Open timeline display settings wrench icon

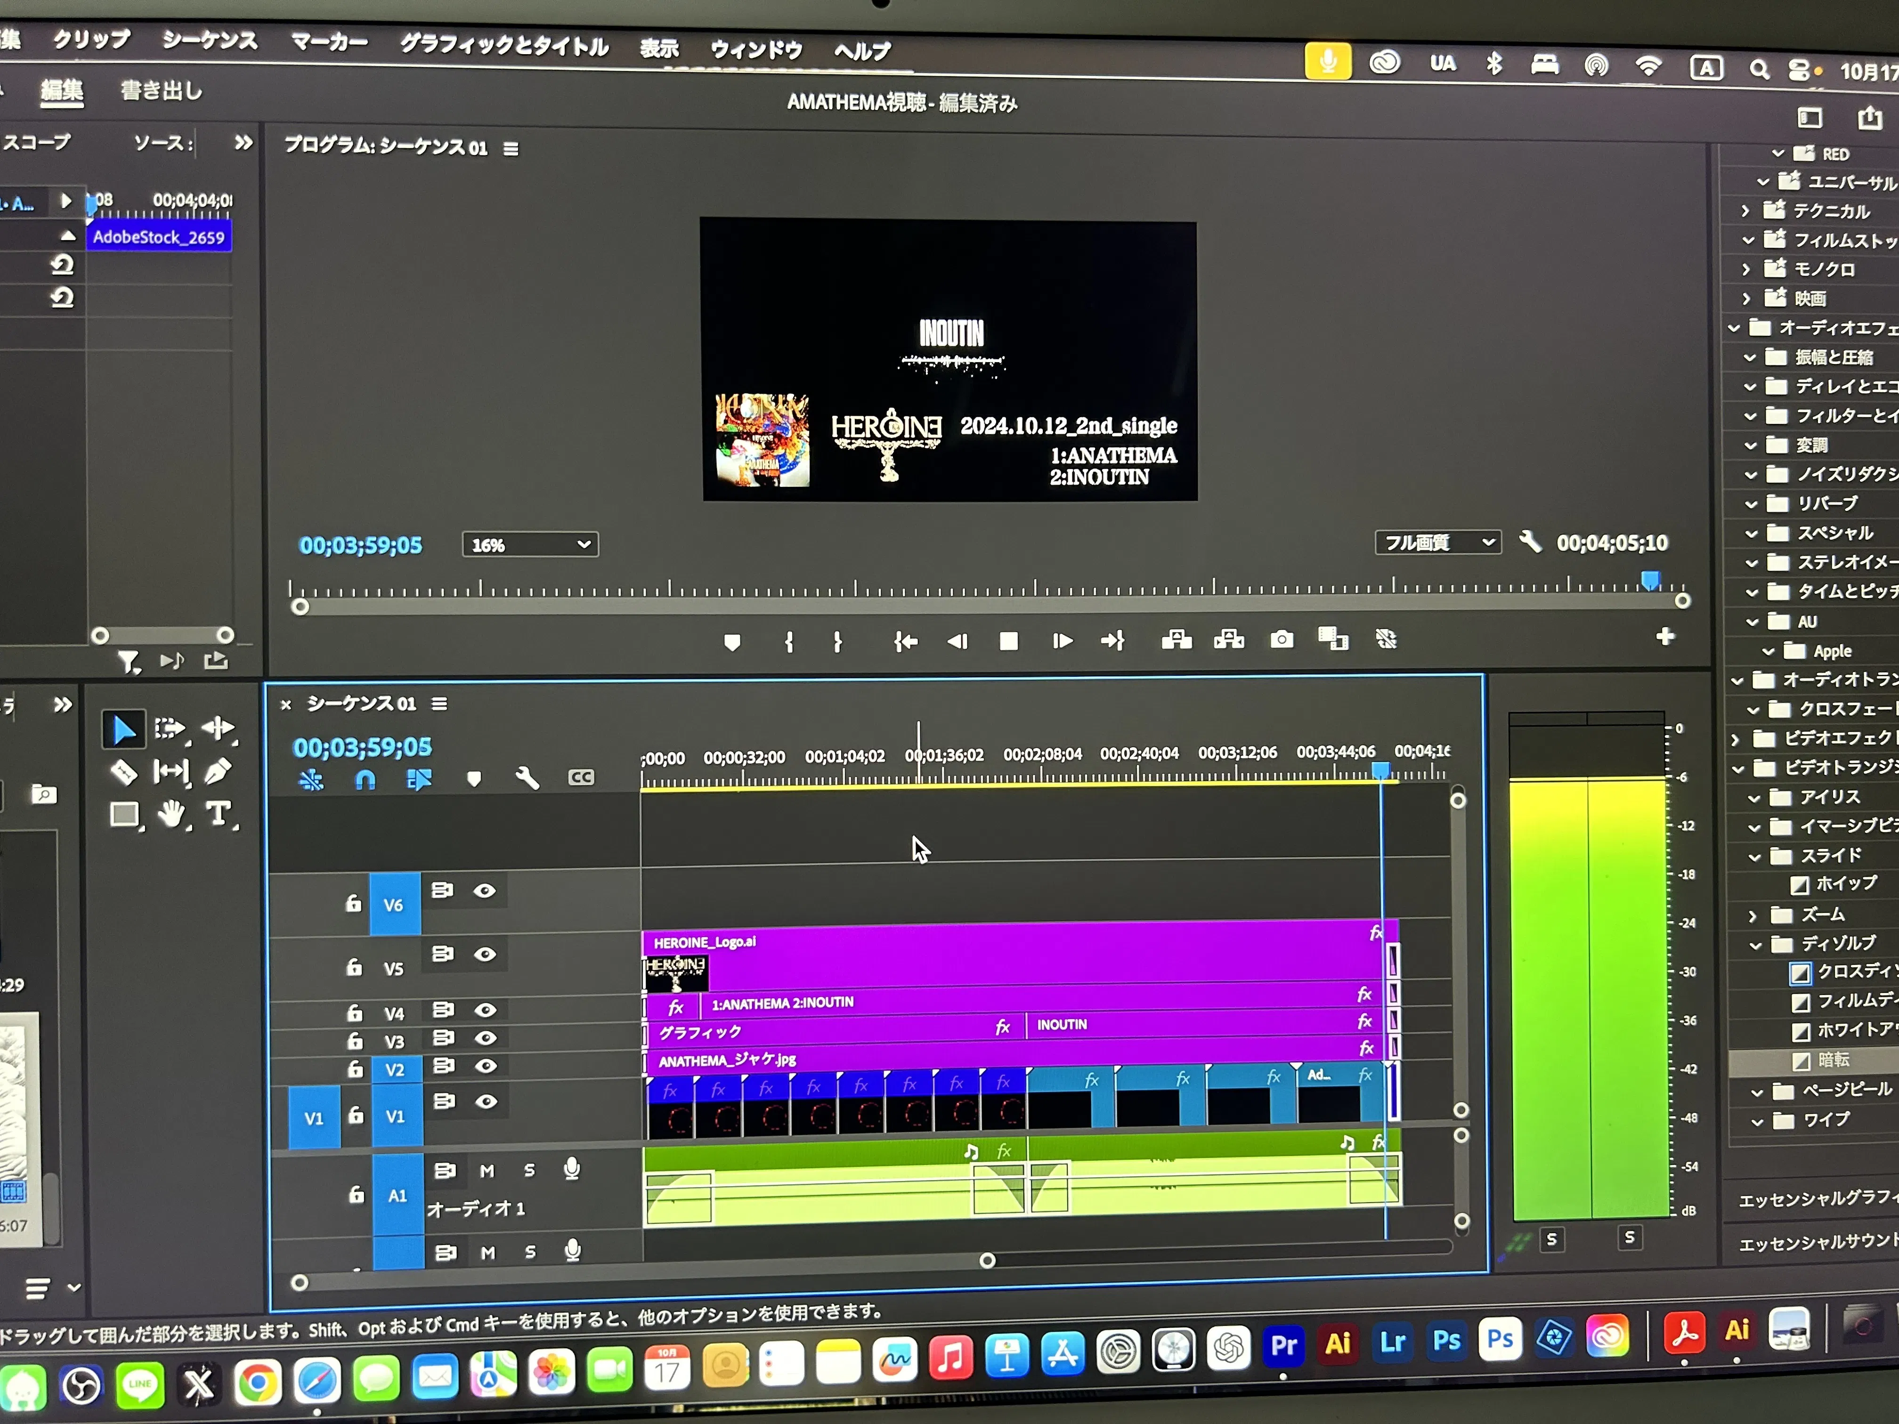pos(526,778)
